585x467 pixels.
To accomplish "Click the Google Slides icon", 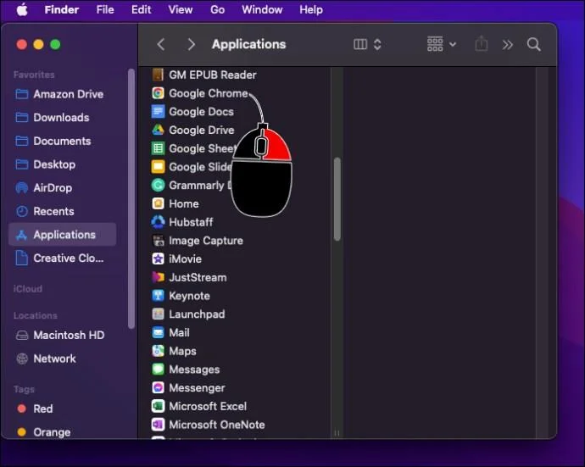I will pos(158,166).
